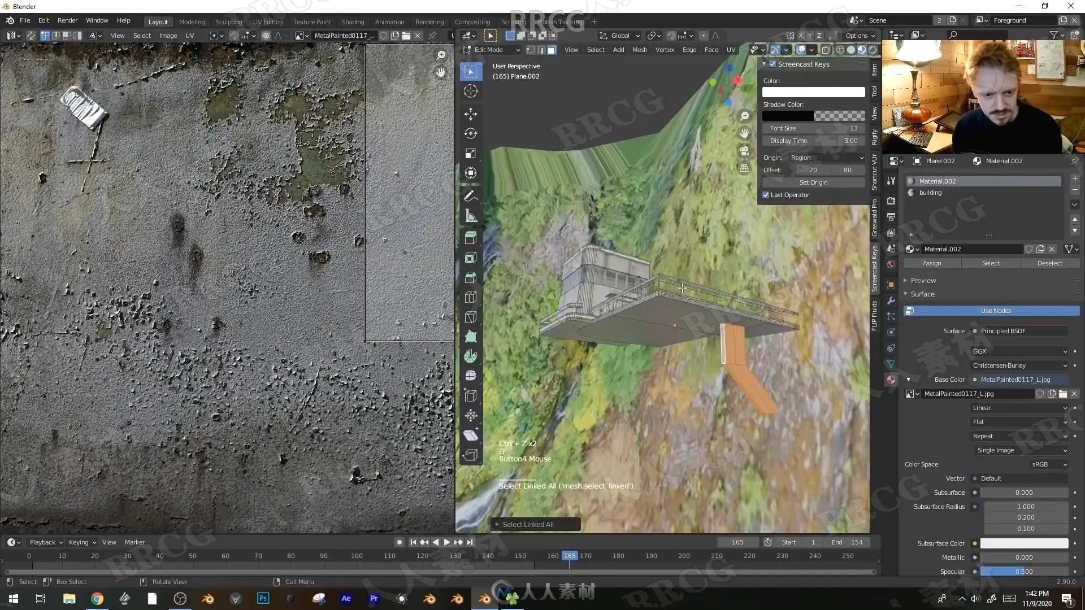Viewport: 1085px width, 610px height.
Task: Open the Mesh menu in viewport header
Action: pos(639,50)
